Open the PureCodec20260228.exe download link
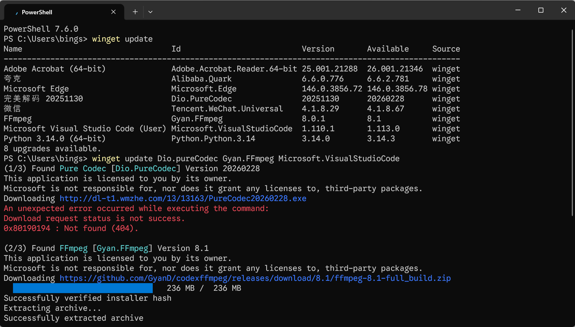Image resolution: width=575 pixels, height=327 pixels. click(183, 198)
